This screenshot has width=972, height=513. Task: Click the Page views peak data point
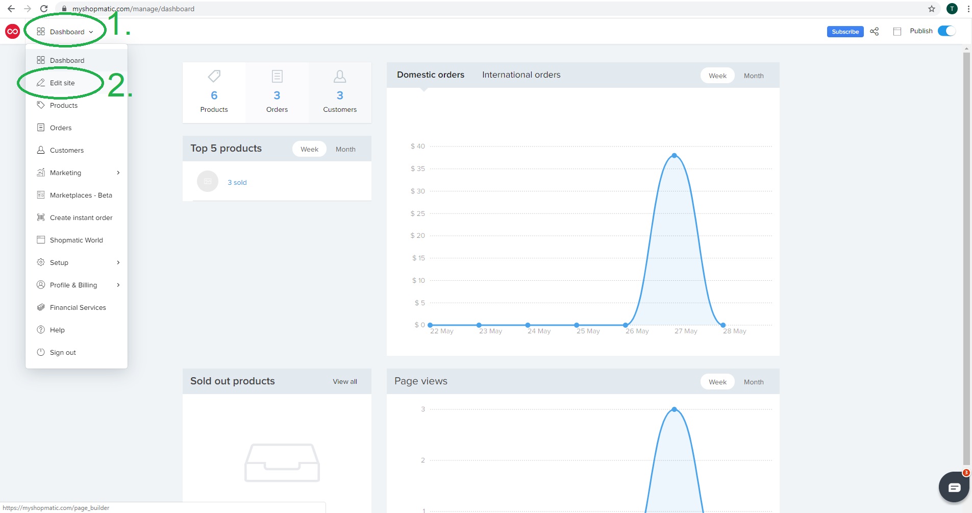coord(674,409)
